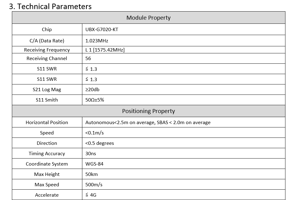Image resolution: width=308 pixels, height=200 pixels.
Task: Click the Horizontal Position accuracy description
Action: click(x=148, y=122)
